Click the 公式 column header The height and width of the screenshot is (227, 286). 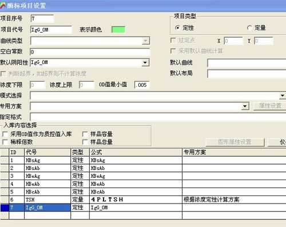(x=136, y=152)
